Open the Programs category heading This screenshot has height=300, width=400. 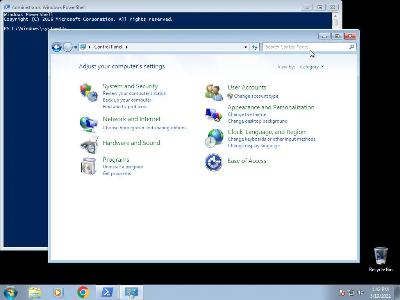(116, 160)
